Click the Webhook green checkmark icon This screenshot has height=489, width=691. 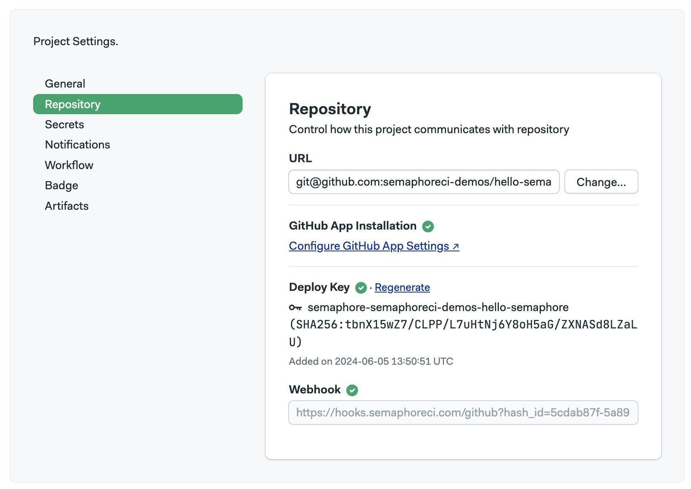click(352, 390)
